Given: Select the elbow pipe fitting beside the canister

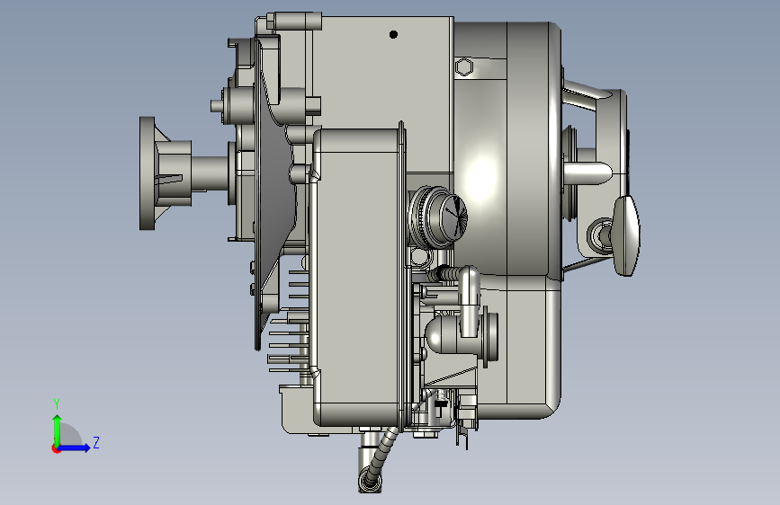Looking at the screenshot, I should click(x=468, y=301).
